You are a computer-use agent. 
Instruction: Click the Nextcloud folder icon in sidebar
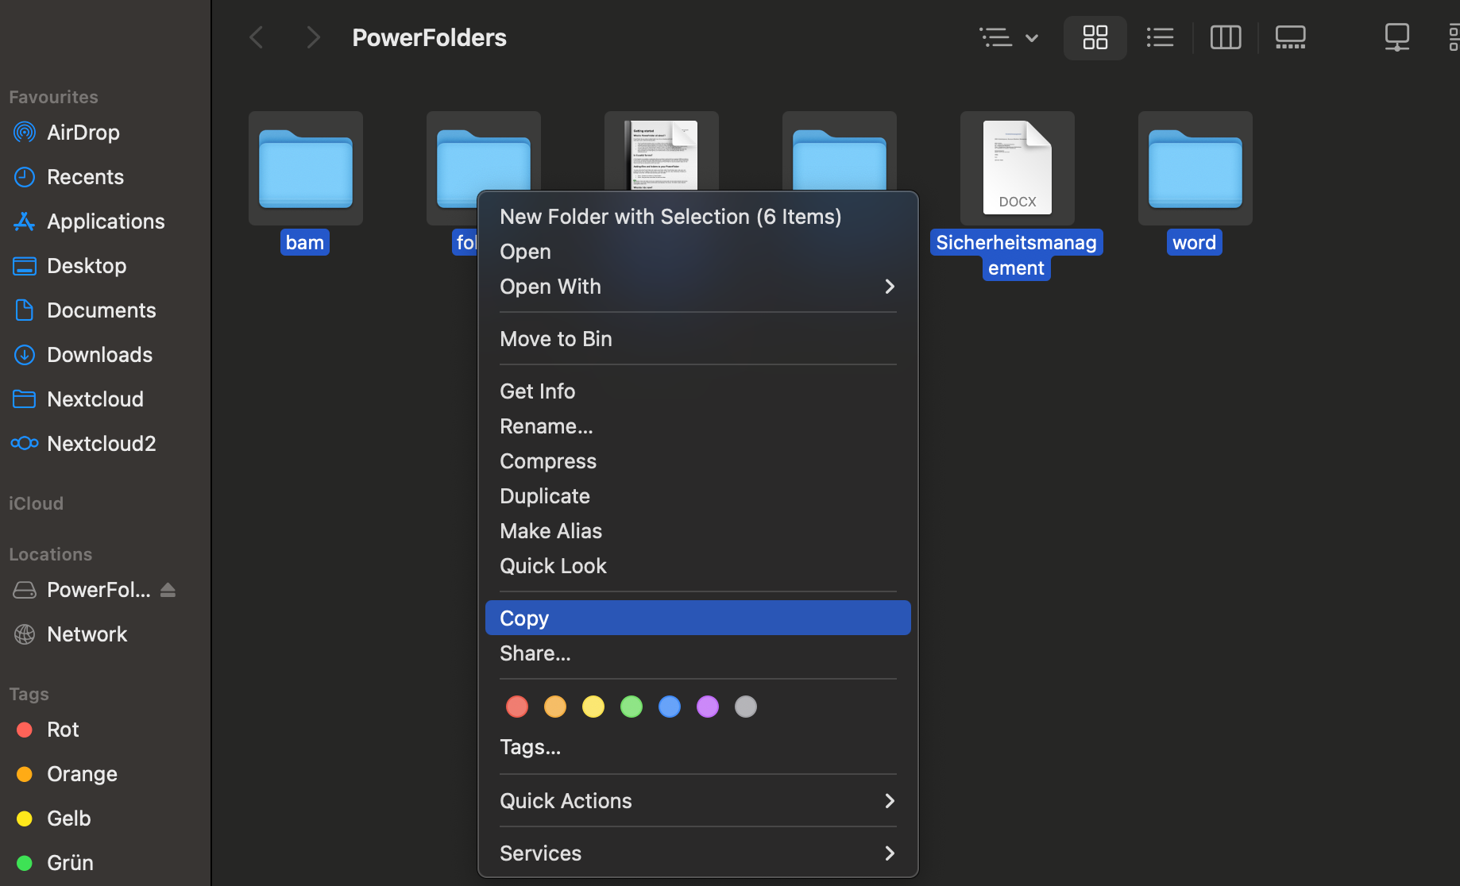click(25, 399)
